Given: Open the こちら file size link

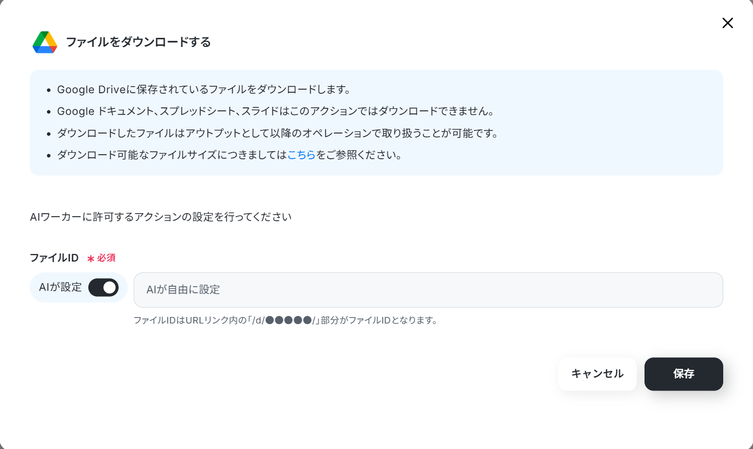Looking at the screenshot, I should click(301, 155).
